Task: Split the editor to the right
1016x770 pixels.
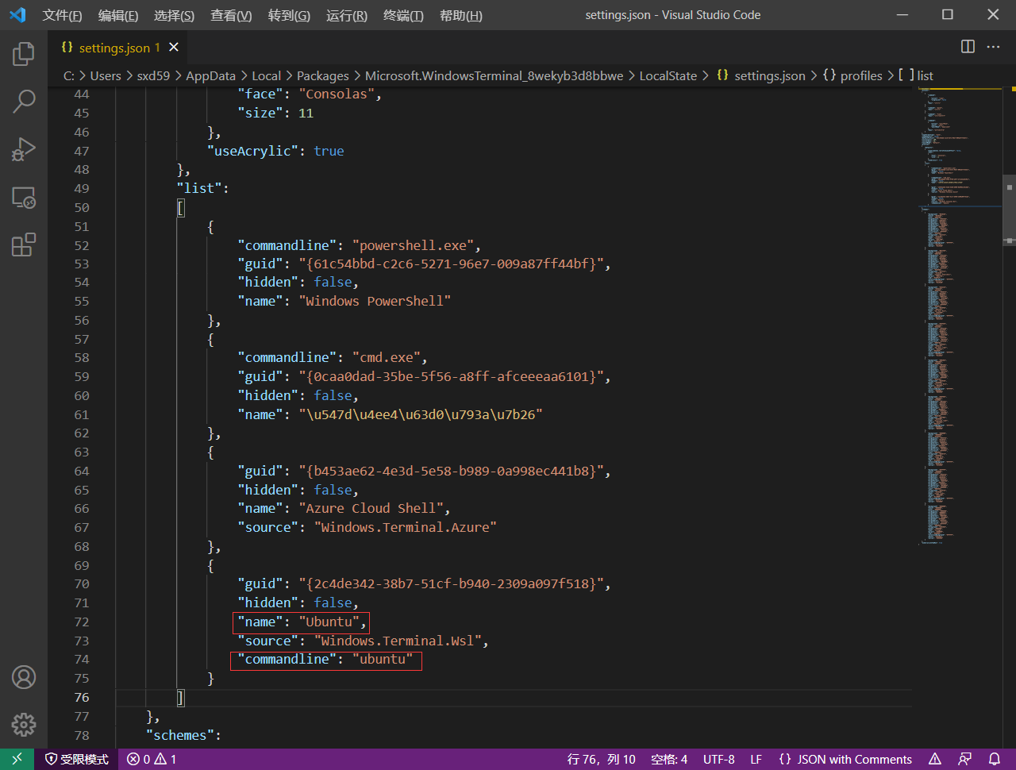Action: pyautogui.click(x=968, y=47)
